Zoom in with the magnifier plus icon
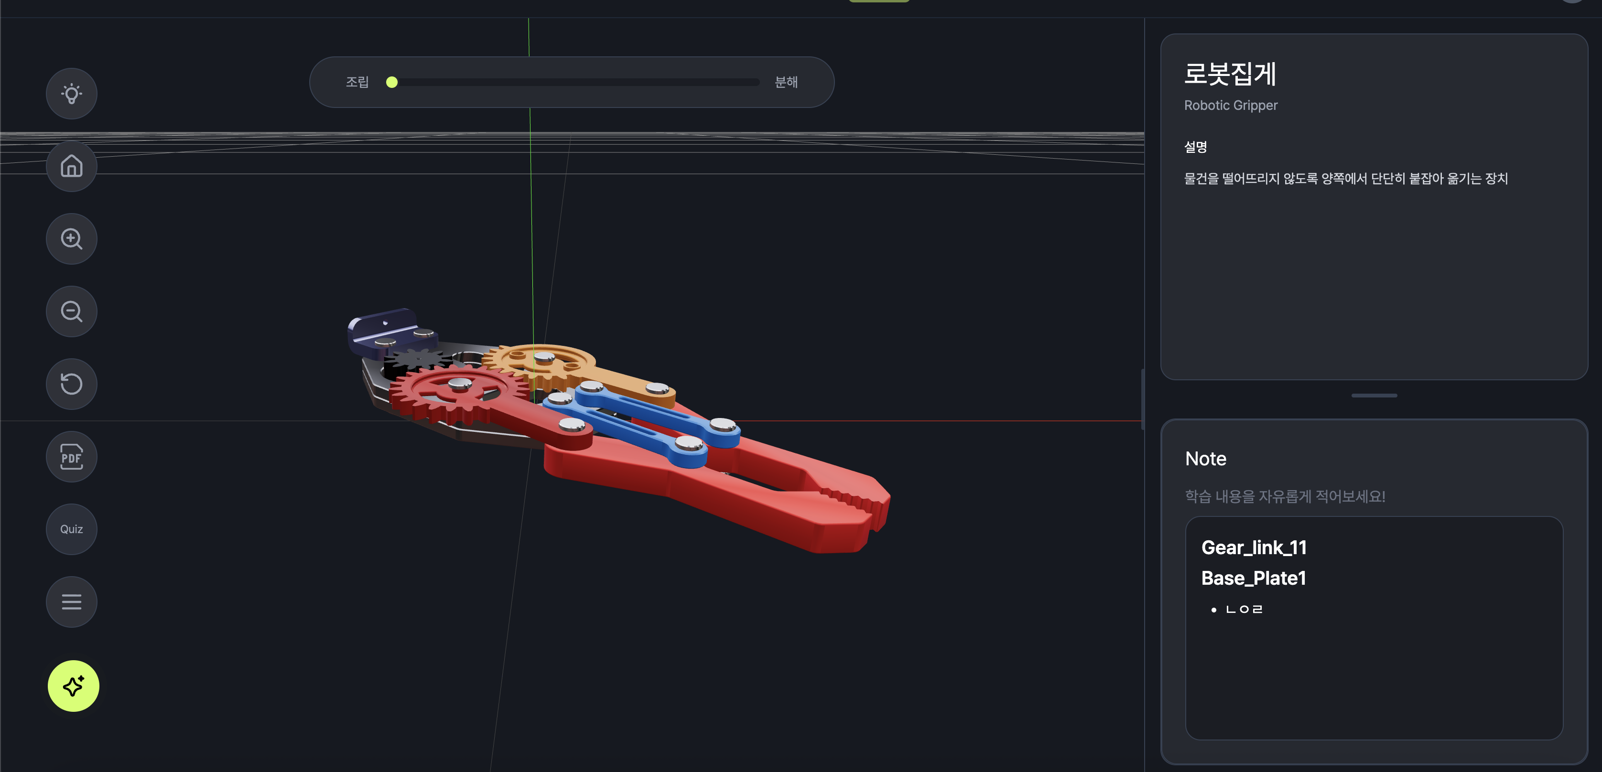Screen dimensions: 1602x772 [x=72, y=239]
